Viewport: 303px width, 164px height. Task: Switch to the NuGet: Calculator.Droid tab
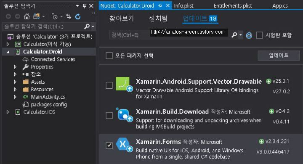click(127, 6)
